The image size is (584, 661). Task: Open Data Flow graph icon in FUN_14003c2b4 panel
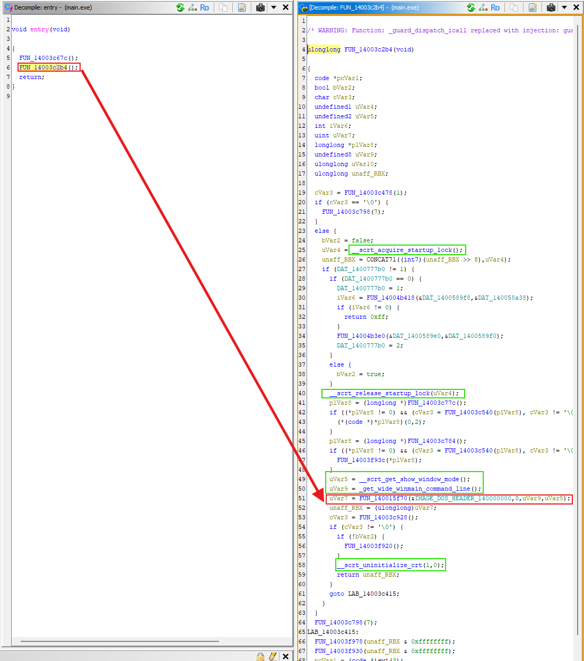point(483,7)
